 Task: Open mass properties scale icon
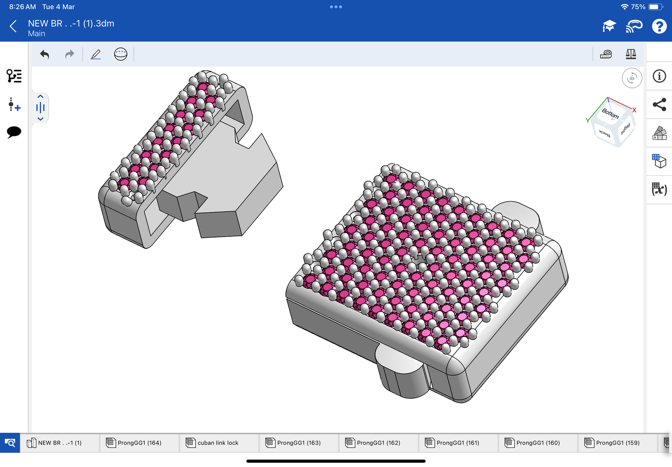[631, 54]
